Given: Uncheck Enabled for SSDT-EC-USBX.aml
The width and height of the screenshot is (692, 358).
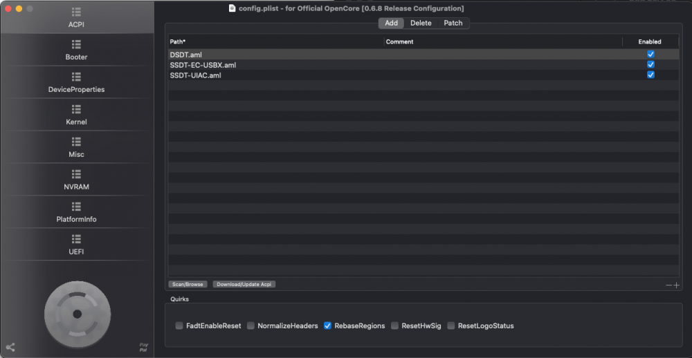Looking at the screenshot, I should (x=650, y=64).
